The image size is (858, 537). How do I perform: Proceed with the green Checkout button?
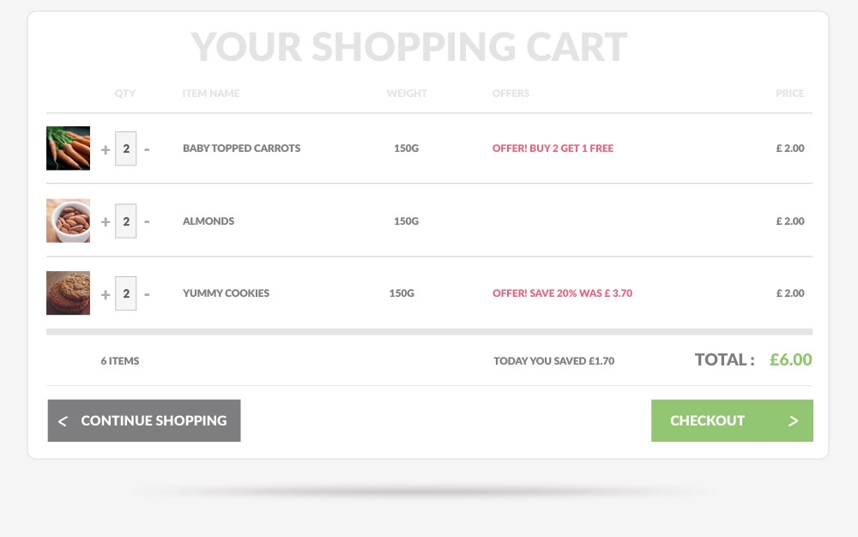click(732, 420)
